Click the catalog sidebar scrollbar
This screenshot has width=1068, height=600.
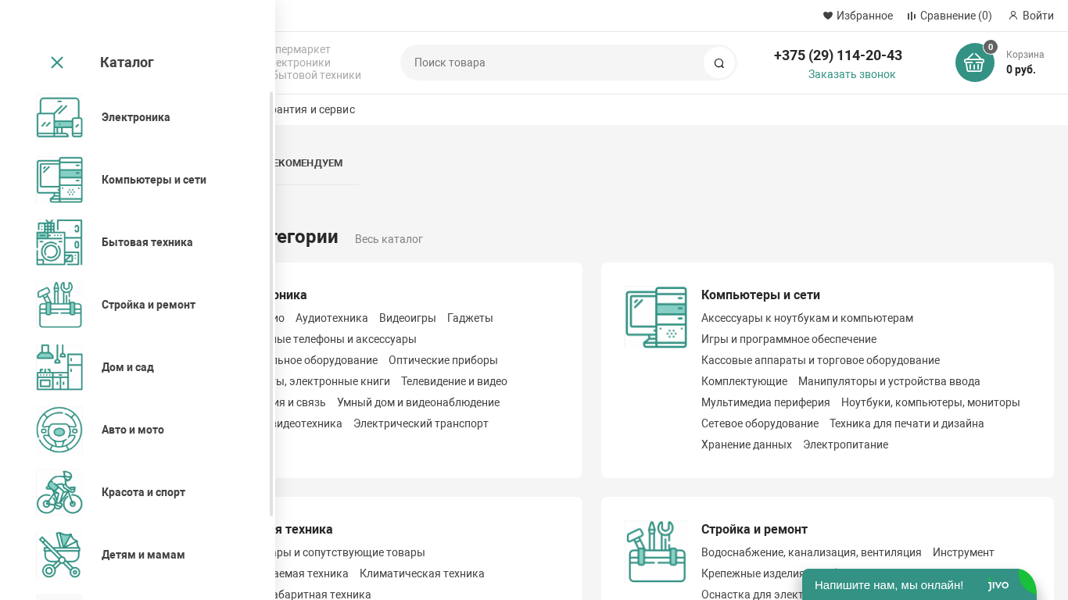click(x=271, y=304)
